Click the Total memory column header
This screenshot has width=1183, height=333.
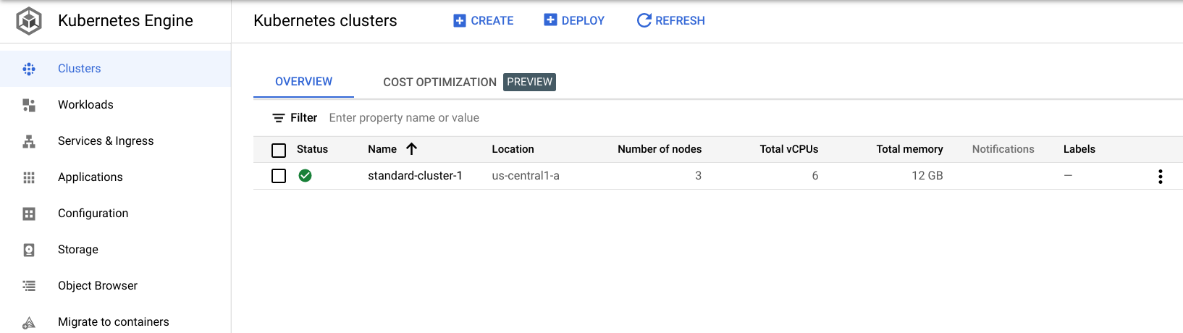(x=909, y=149)
